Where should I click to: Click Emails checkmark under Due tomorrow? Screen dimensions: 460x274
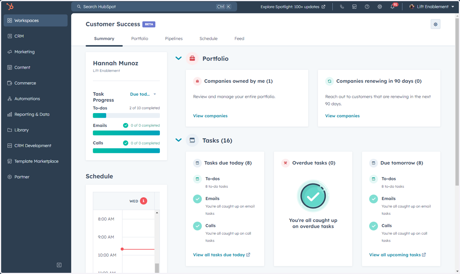coord(374,199)
